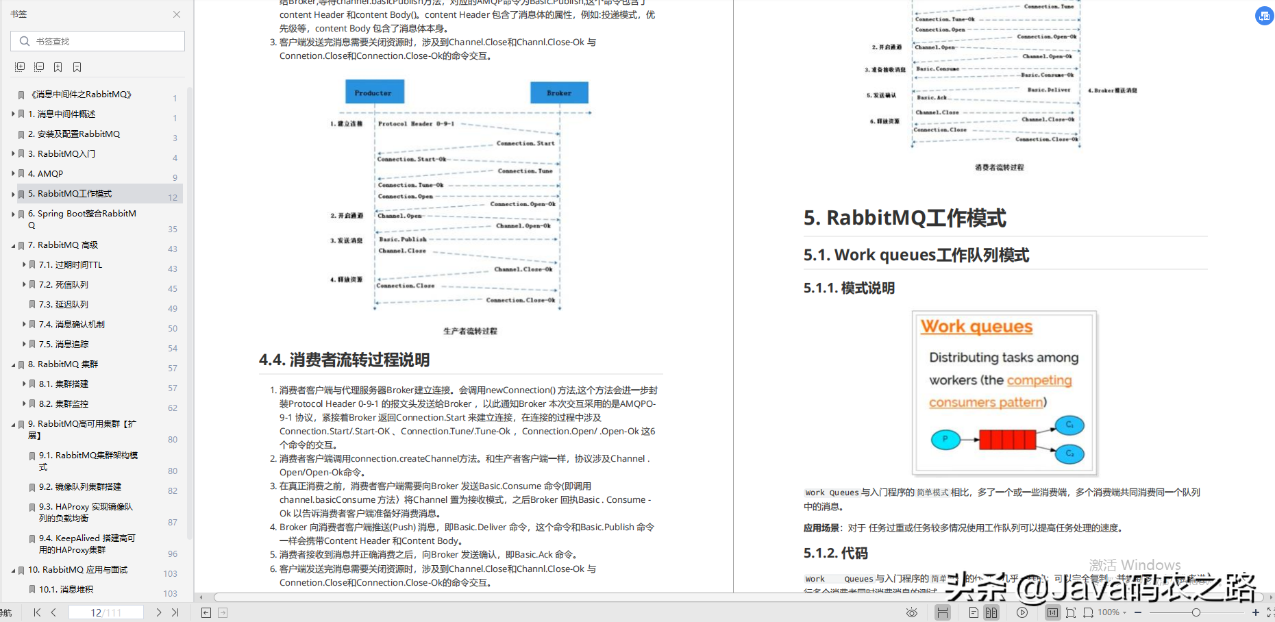Viewport: 1275px width, 622px height.
Task: Go back to the previous view
Action: [x=206, y=612]
